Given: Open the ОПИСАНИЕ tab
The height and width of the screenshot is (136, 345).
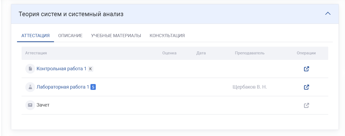Looking at the screenshot, I should [x=70, y=36].
